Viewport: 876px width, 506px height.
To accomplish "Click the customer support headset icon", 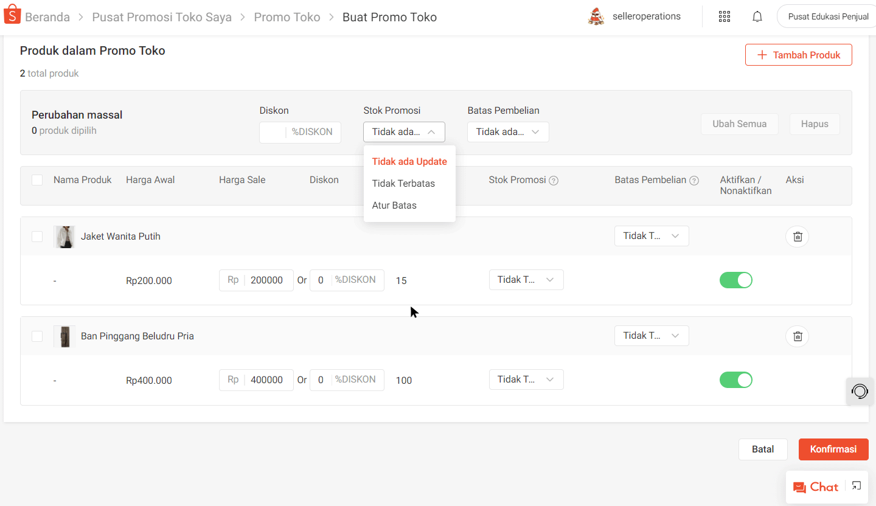I will 860,391.
